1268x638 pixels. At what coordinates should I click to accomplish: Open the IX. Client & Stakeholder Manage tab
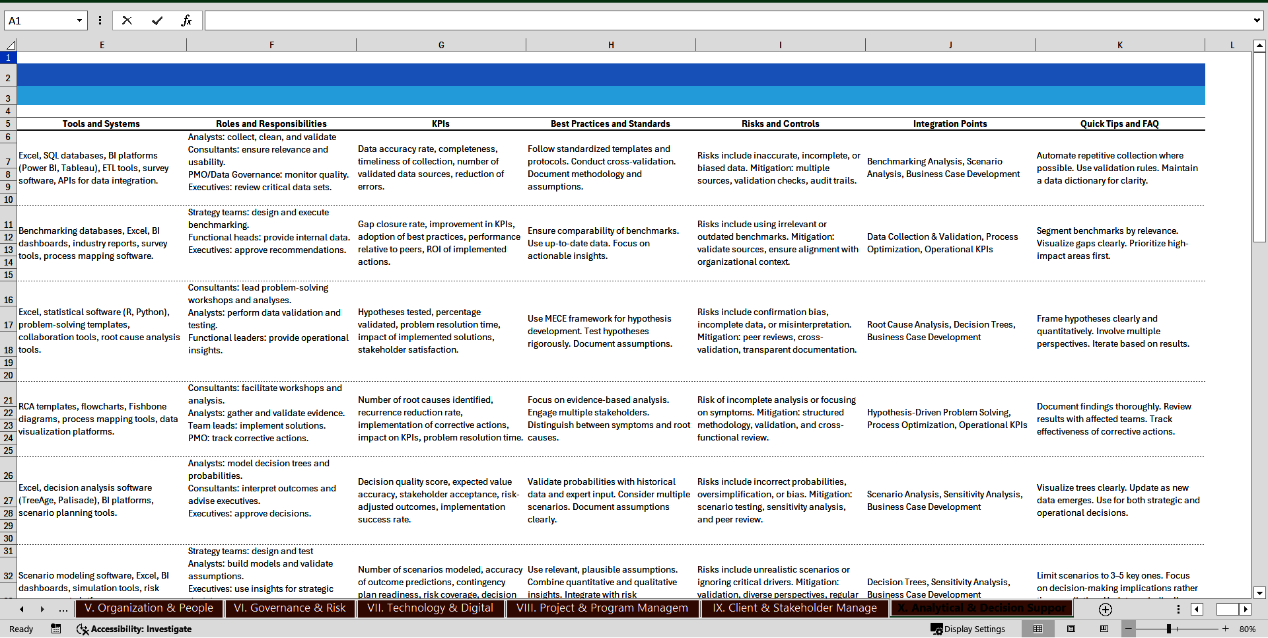(794, 608)
